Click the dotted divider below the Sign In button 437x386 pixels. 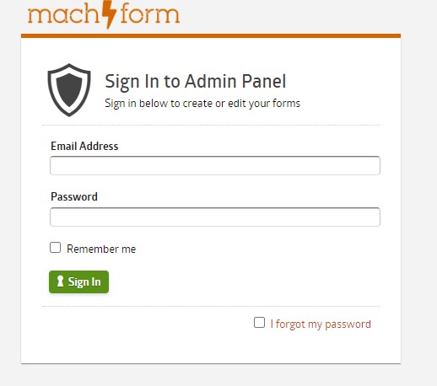coord(211,307)
